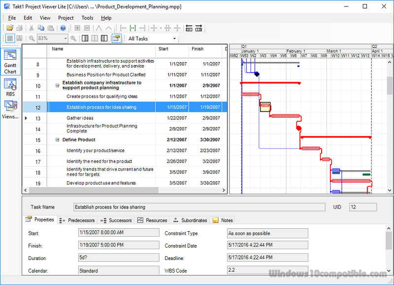
Task: Click the Print icon
Action: (19, 28)
